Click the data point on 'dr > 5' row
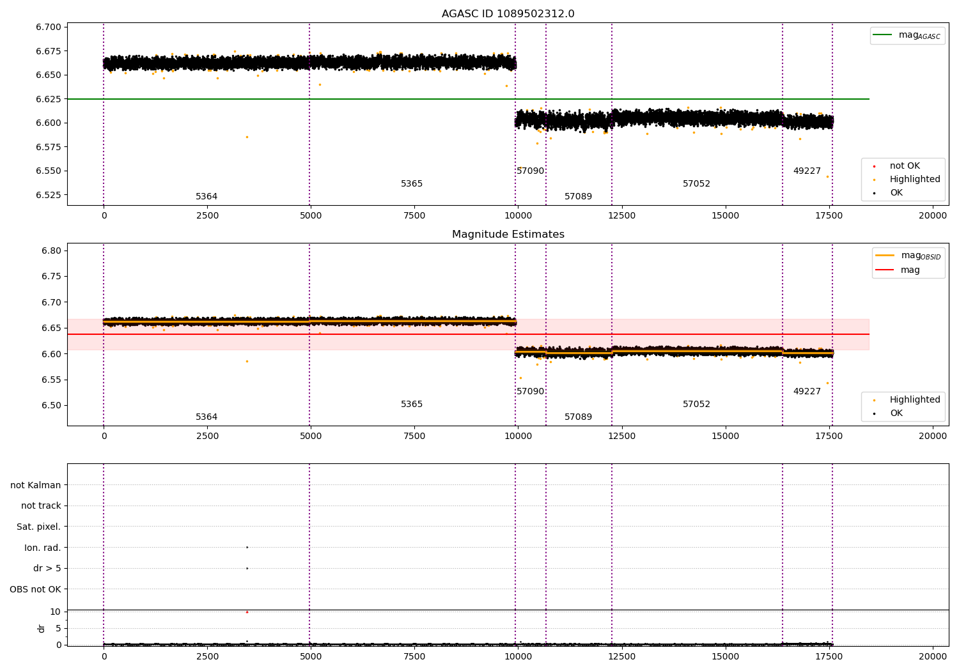The height and width of the screenshot is (671, 959). [247, 568]
